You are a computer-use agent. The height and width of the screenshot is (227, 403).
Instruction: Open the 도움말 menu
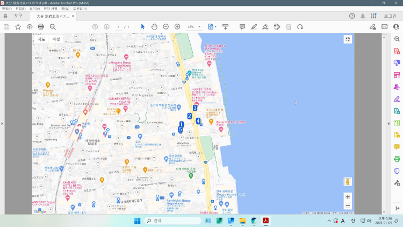(80, 9)
